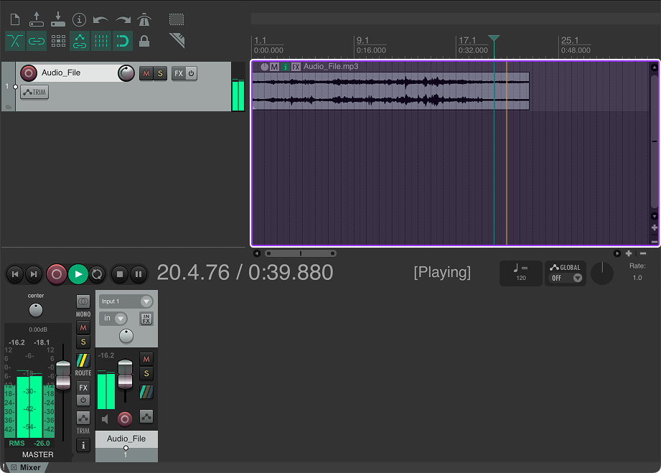Toggle the lock padlock icon
This screenshot has width=661, height=473.
point(144,41)
